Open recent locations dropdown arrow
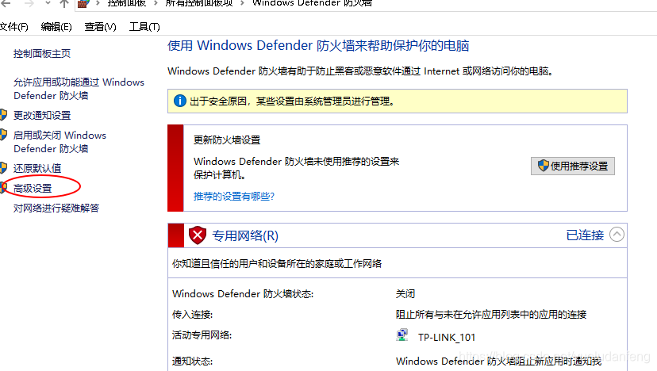This screenshot has height=371, width=657. [x=48, y=3]
